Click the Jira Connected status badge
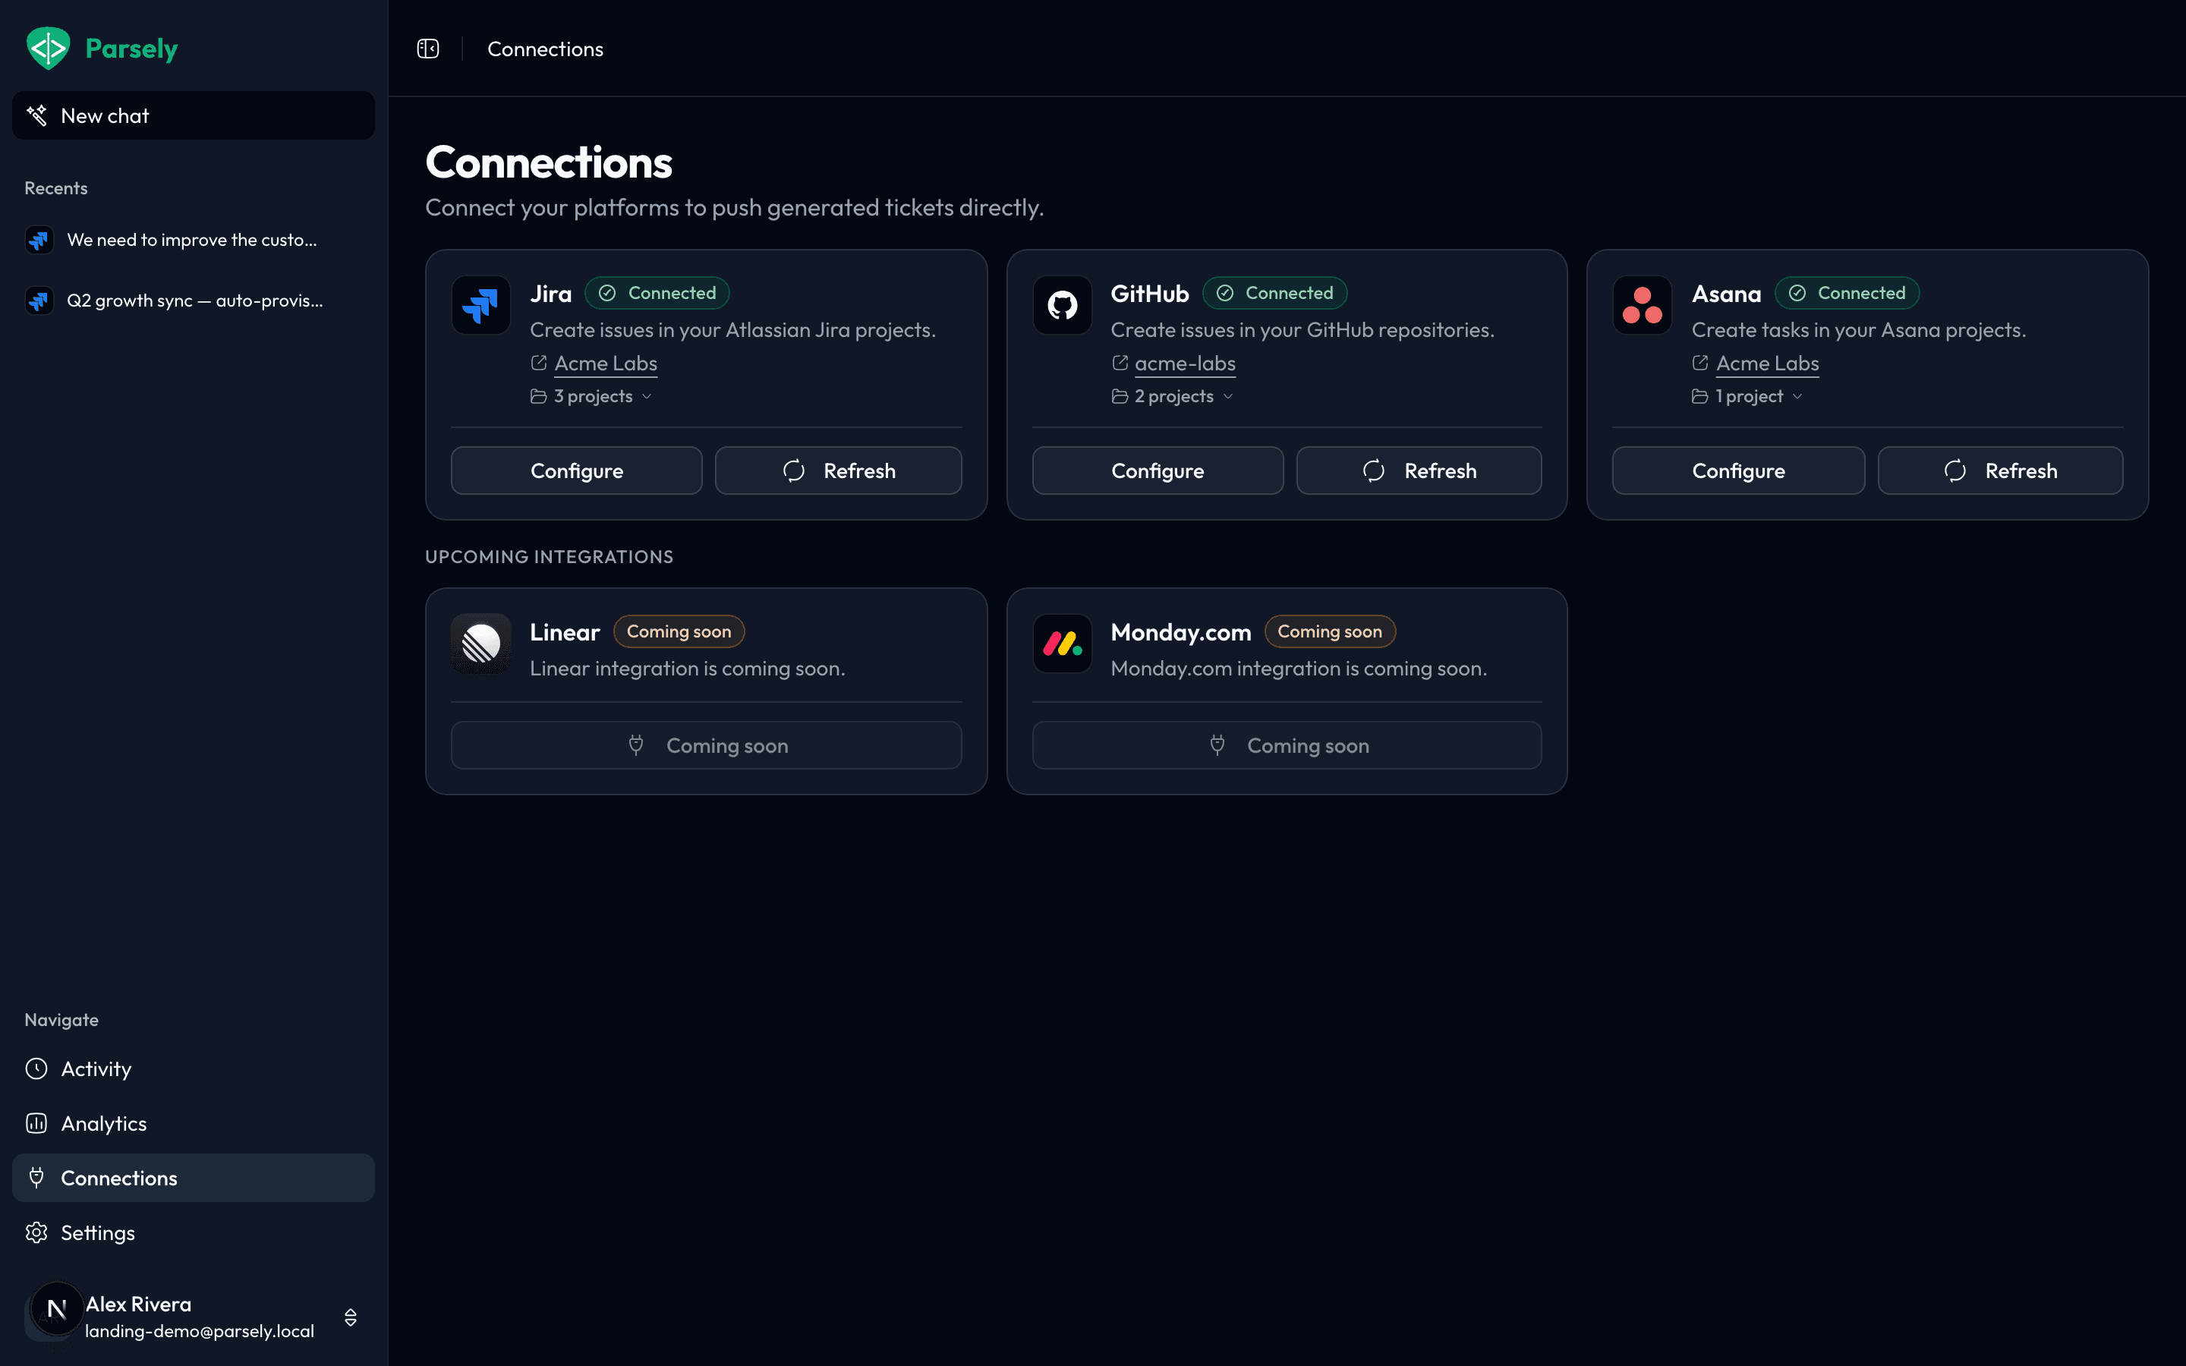Image resolution: width=2186 pixels, height=1366 pixels. (657, 293)
